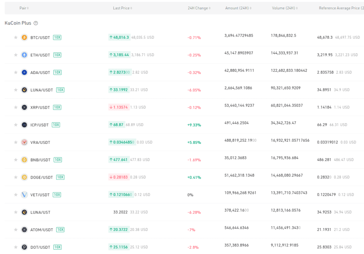Click the Polkadot icon for DOT/USDT

(x=25, y=247)
